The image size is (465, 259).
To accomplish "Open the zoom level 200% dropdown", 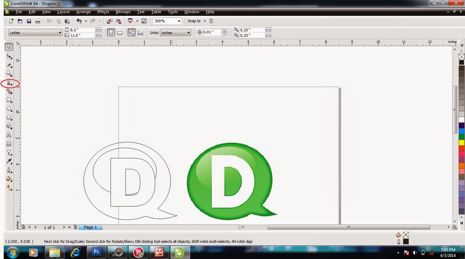I will point(179,21).
